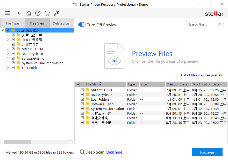Click the Recover button
This screenshot has width=228, height=160.
point(207,152)
